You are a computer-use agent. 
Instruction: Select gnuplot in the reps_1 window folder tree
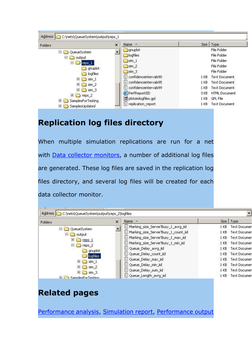pos(93,68)
